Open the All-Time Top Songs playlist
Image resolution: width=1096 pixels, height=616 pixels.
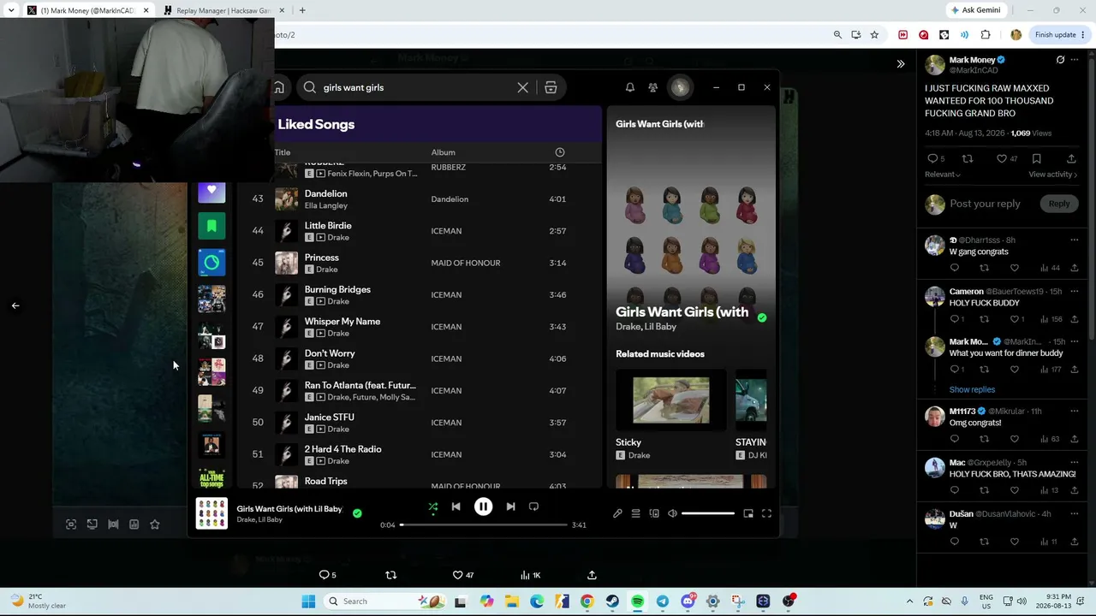point(211,479)
